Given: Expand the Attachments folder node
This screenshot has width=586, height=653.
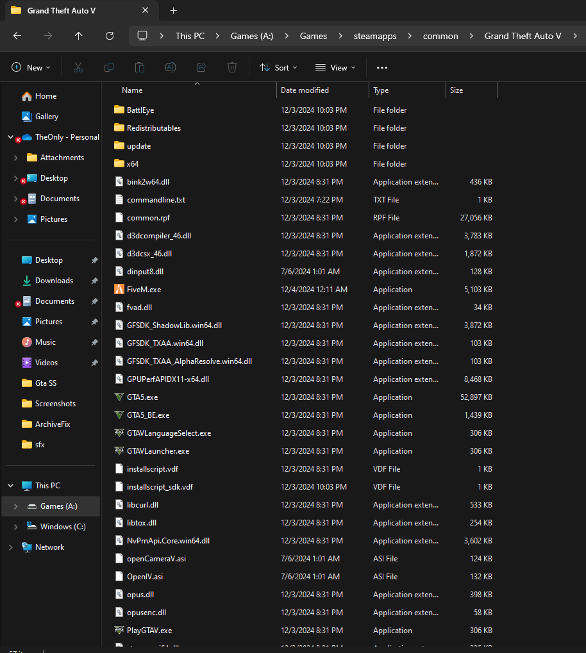Looking at the screenshot, I should point(16,158).
